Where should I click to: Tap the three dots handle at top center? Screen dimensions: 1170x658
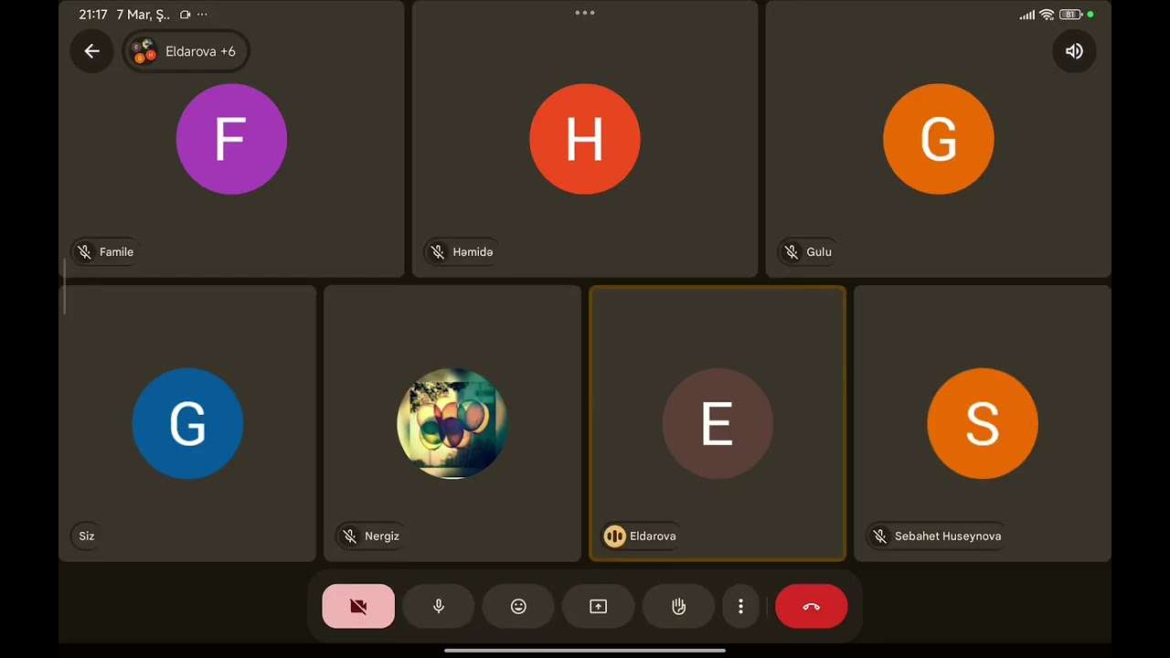tap(585, 13)
